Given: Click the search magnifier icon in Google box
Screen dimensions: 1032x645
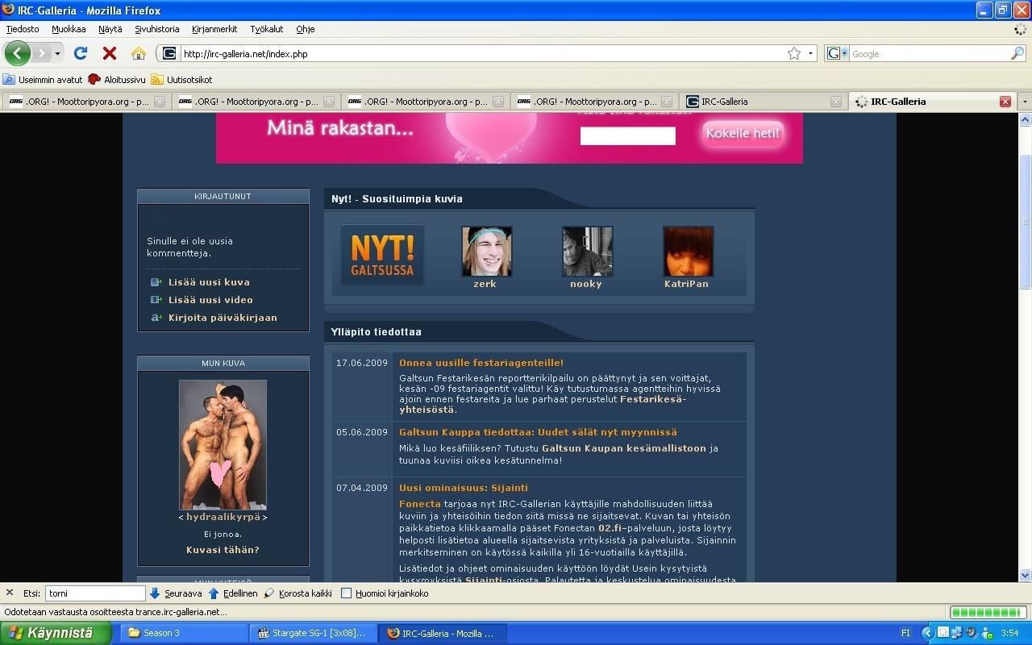Looking at the screenshot, I should tap(1017, 54).
